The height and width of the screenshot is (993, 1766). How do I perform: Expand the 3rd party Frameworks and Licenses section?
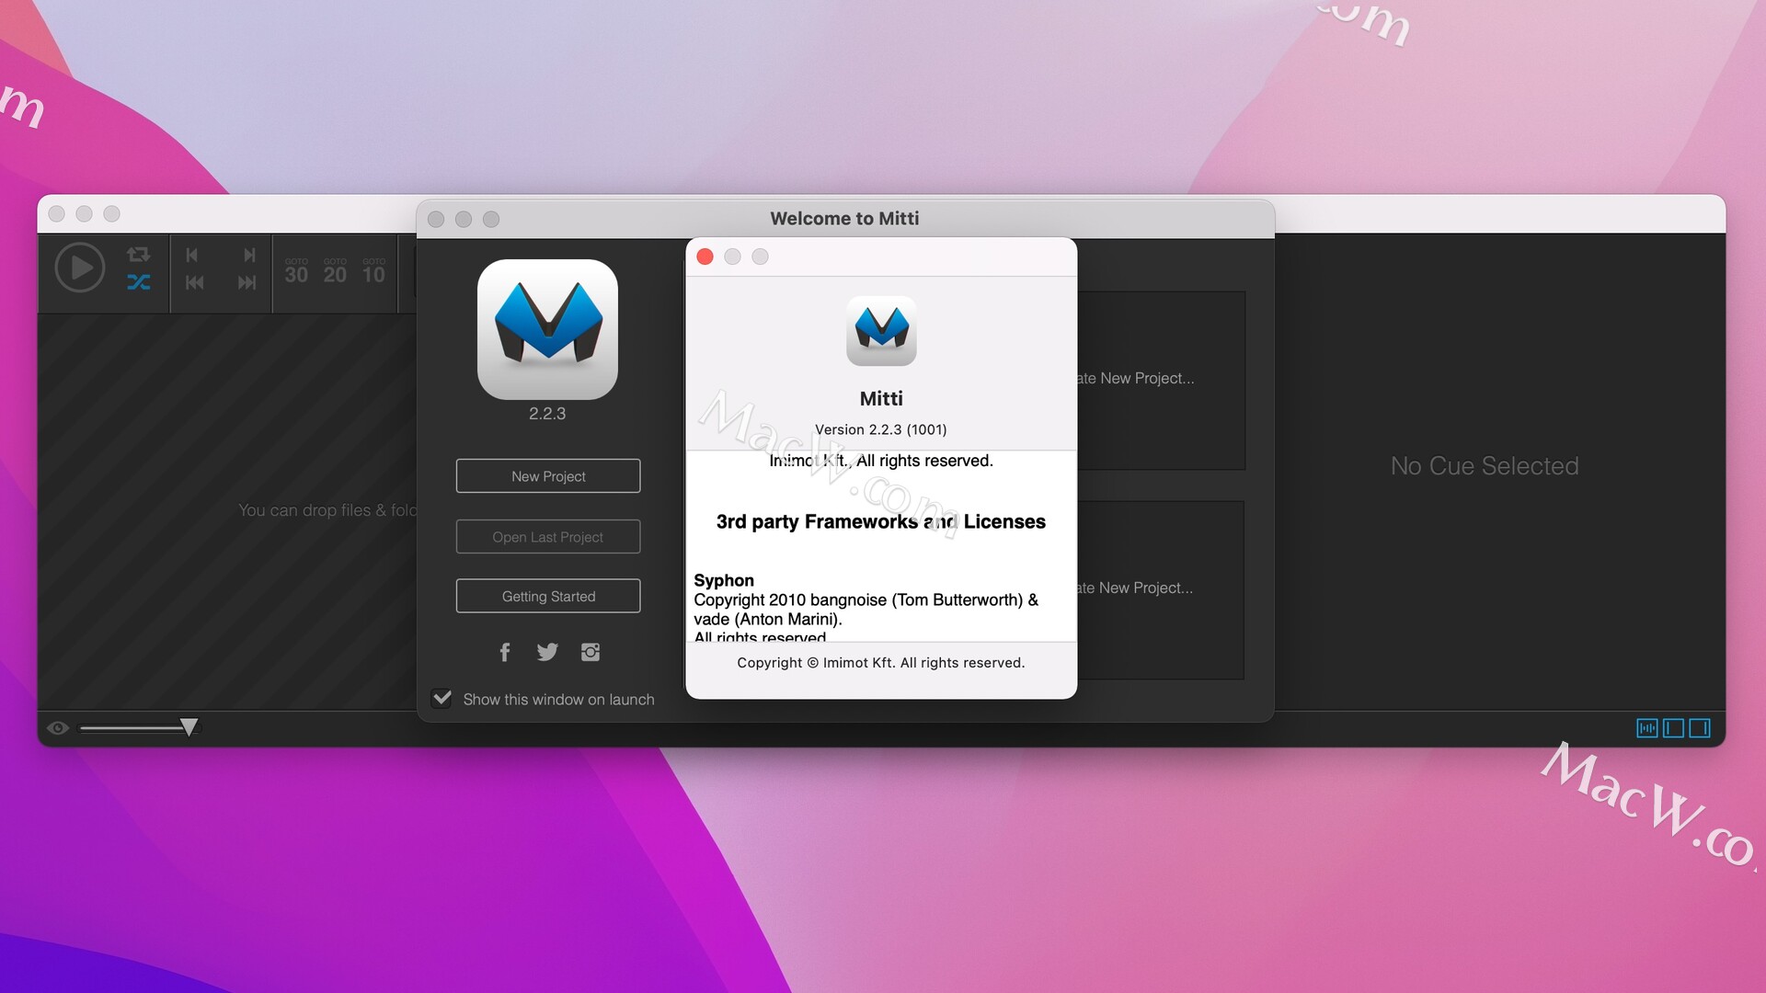coord(880,520)
